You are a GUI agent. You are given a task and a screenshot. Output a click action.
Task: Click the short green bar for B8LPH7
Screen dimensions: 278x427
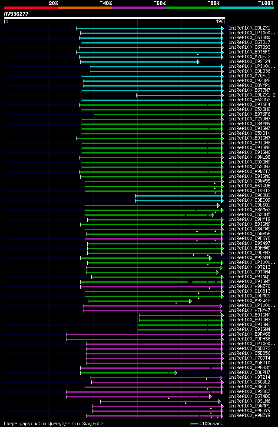129,373
